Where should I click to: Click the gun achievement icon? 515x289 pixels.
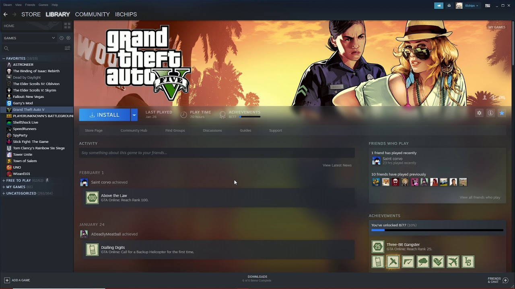coord(408,262)
